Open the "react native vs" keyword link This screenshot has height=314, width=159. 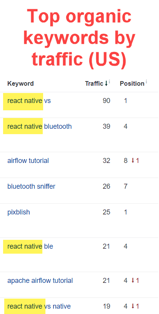click(29, 101)
